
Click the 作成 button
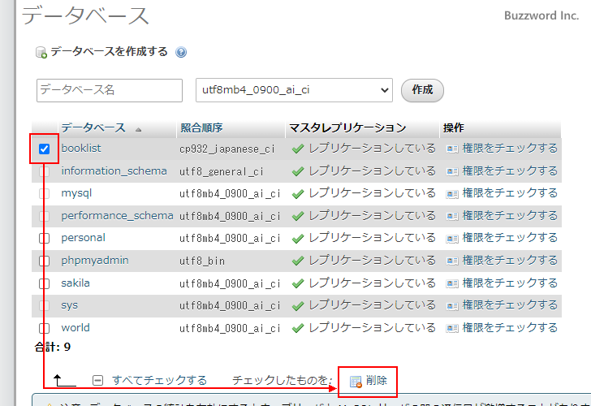coord(422,90)
